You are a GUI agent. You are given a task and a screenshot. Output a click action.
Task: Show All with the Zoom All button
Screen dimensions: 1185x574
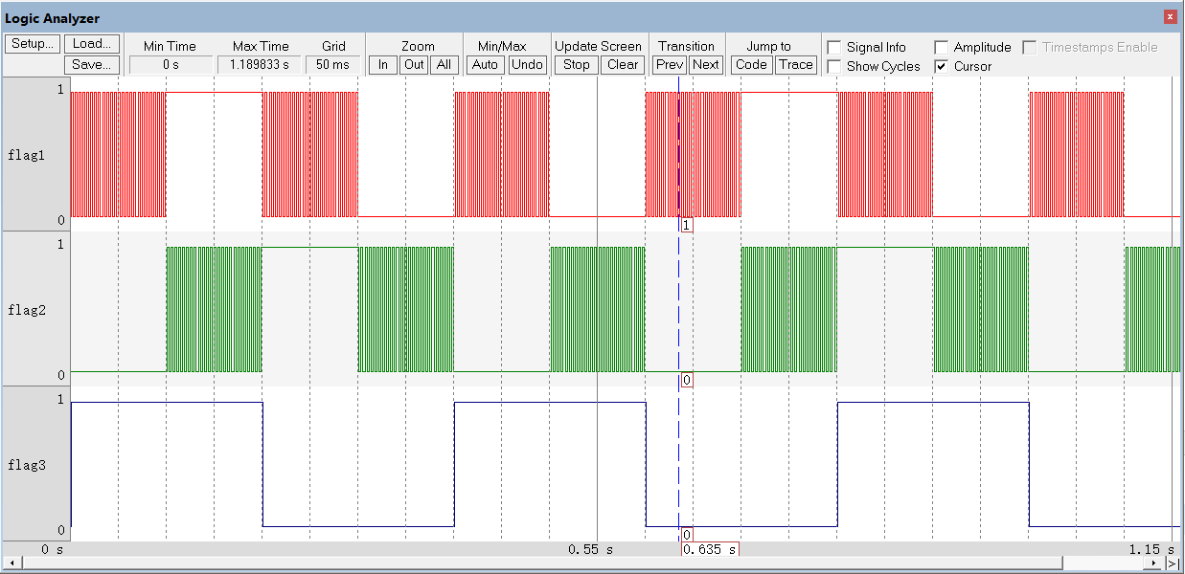[444, 65]
